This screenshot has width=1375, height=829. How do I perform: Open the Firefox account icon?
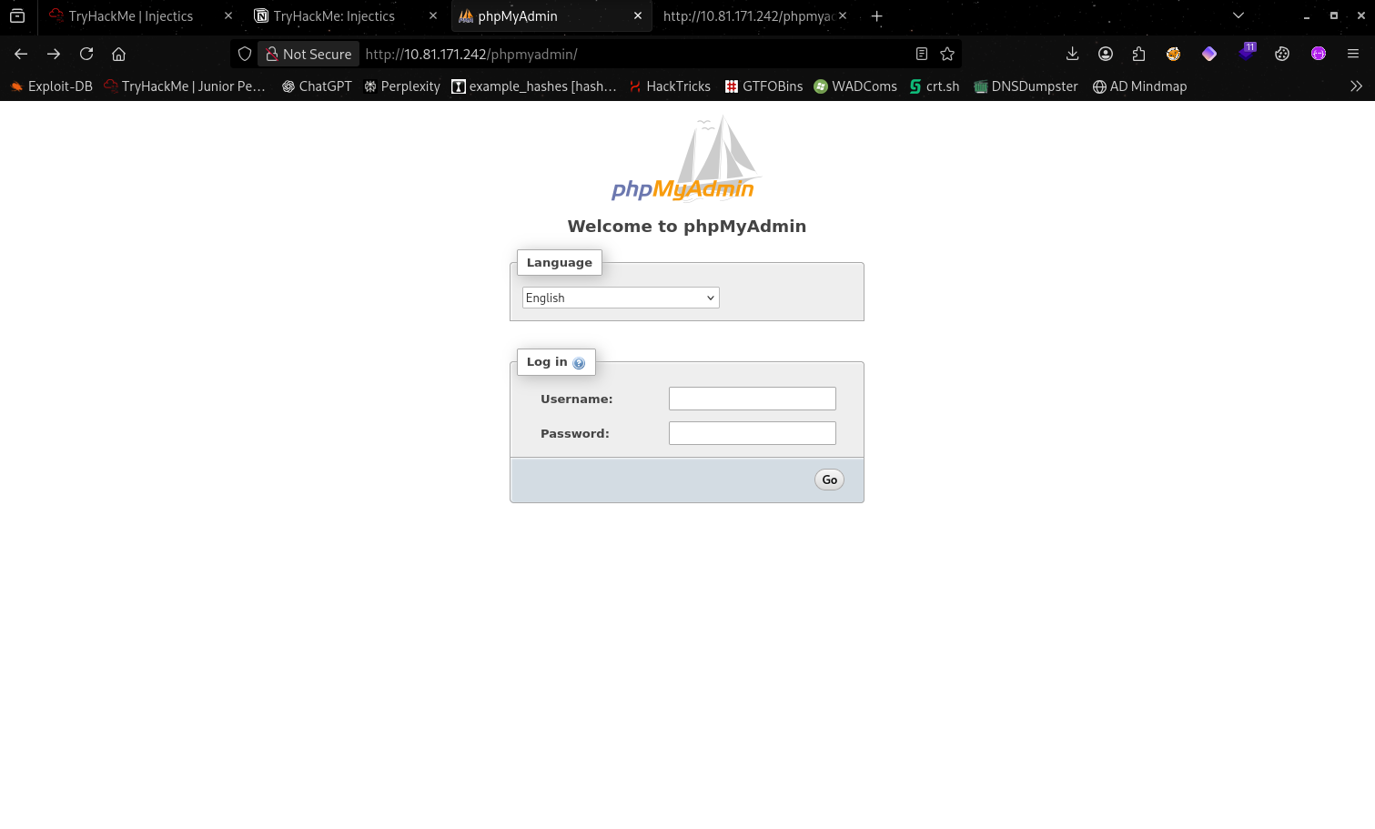pos(1106,54)
